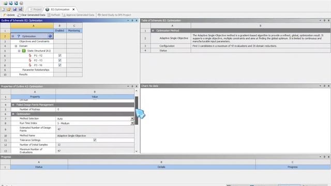Click the Method Name value cell
331x186 pixels.
95,135
